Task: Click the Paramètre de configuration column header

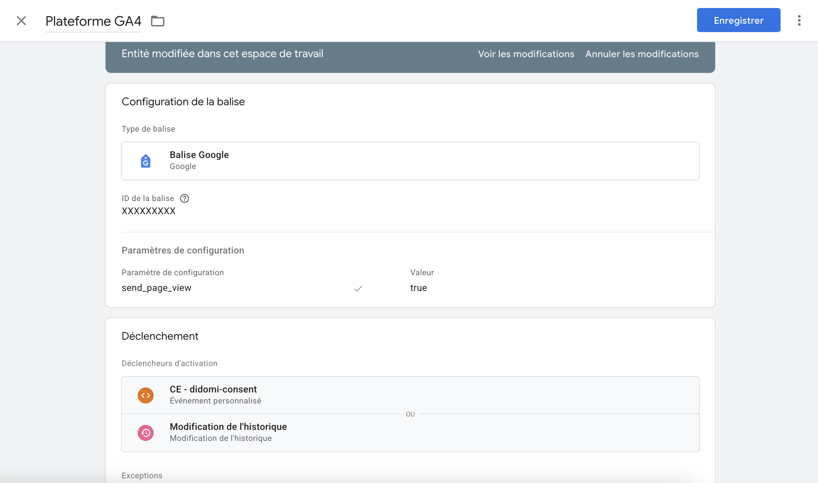Action: click(x=173, y=273)
